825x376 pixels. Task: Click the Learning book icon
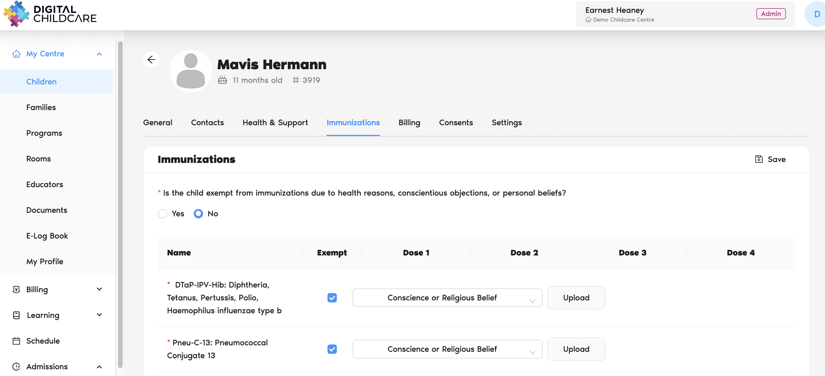pyautogui.click(x=16, y=315)
